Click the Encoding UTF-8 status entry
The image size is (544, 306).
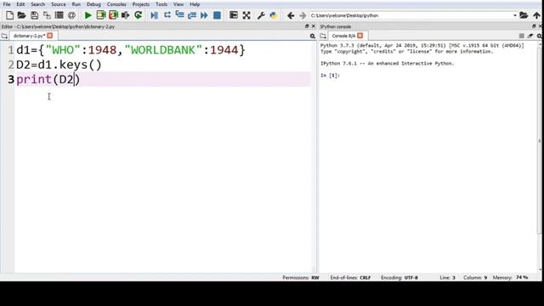click(399, 278)
